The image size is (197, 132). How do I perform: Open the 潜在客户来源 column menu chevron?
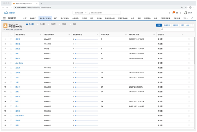click(69, 35)
